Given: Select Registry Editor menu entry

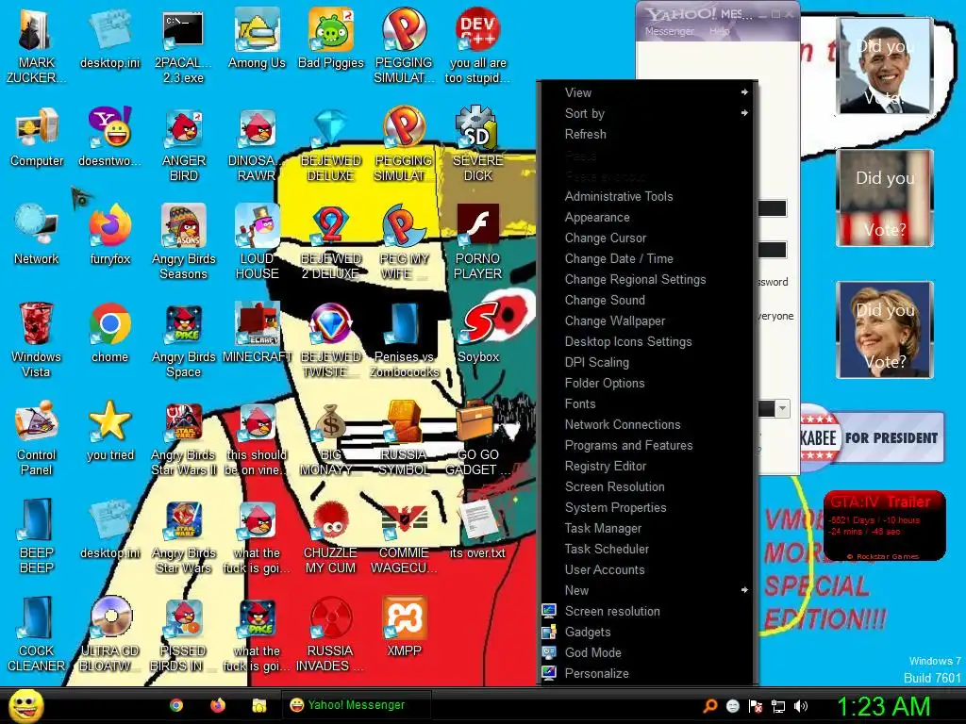Looking at the screenshot, I should pyautogui.click(x=647, y=466).
